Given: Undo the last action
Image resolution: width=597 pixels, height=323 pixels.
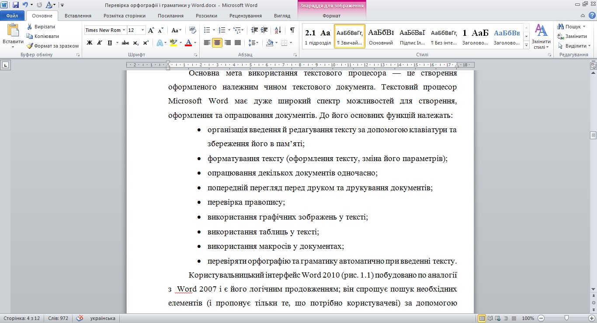Looking at the screenshot, I should tap(25, 5).
